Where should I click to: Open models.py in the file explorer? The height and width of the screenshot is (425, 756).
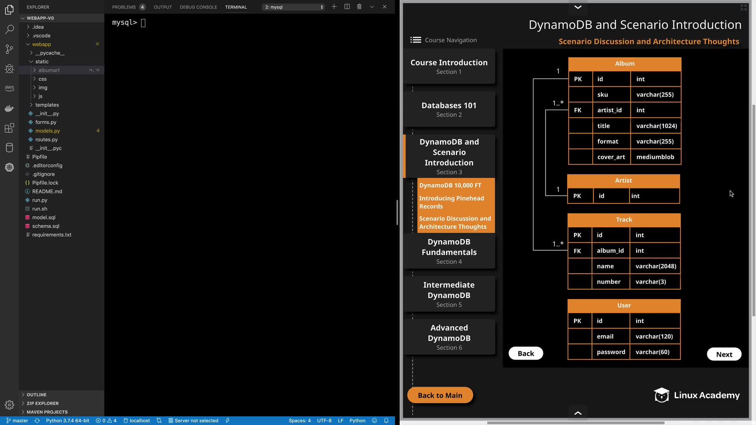pos(48,131)
